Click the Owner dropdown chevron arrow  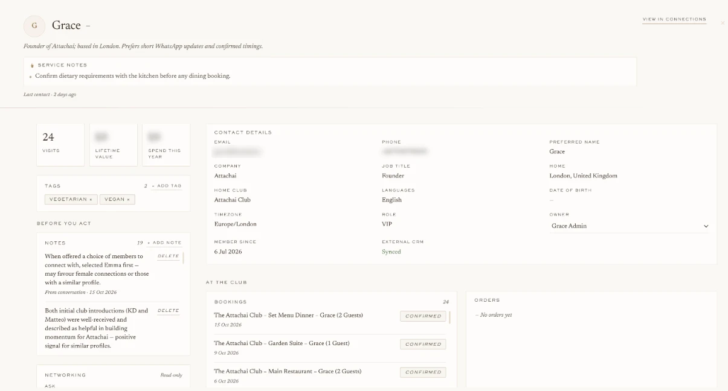point(706,226)
